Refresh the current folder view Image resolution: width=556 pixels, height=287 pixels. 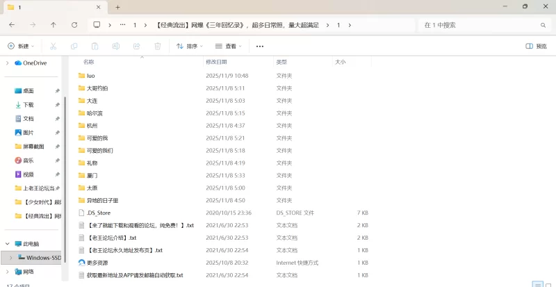(74, 24)
